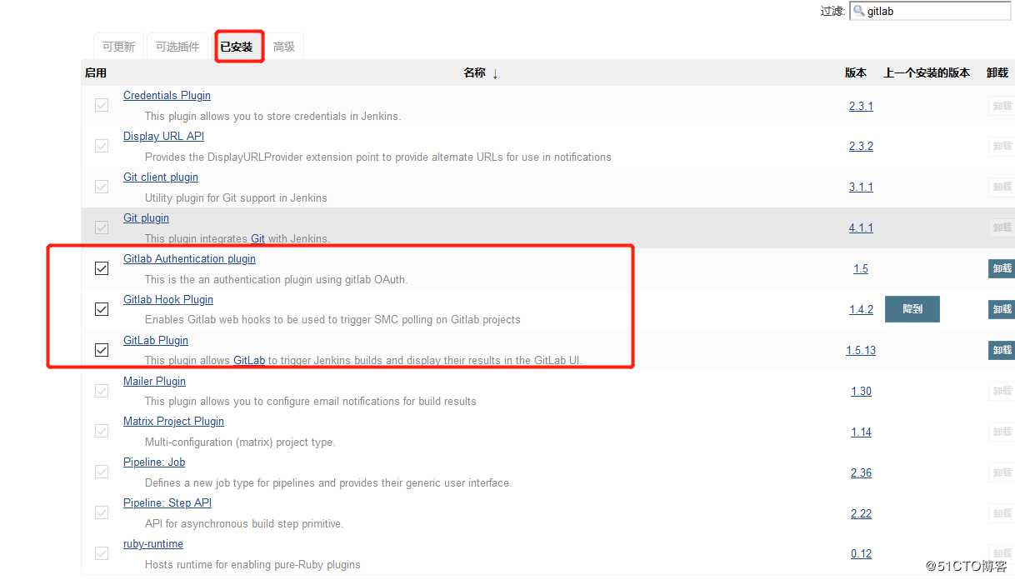The image size is (1015, 580).
Task: Click the 启用 column header
Action: tap(96, 73)
